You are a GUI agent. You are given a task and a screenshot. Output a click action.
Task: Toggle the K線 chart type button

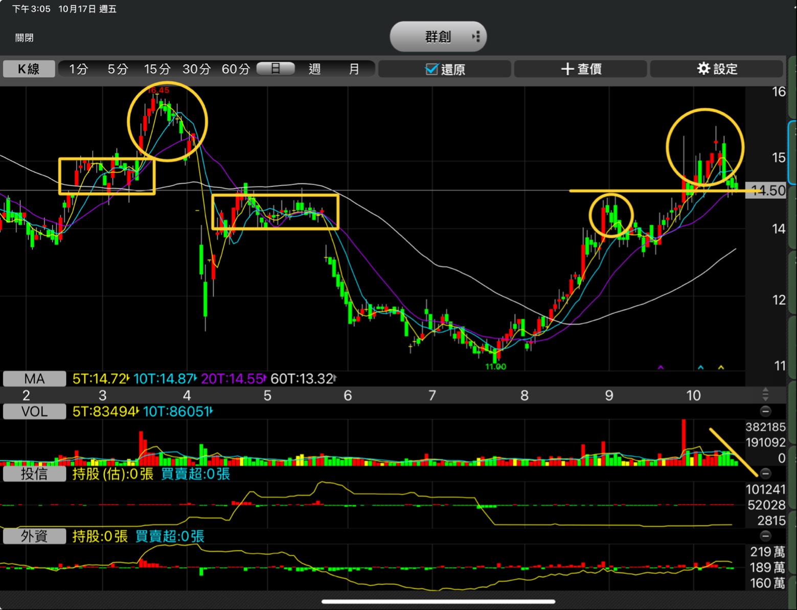pyautogui.click(x=29, y=69)
